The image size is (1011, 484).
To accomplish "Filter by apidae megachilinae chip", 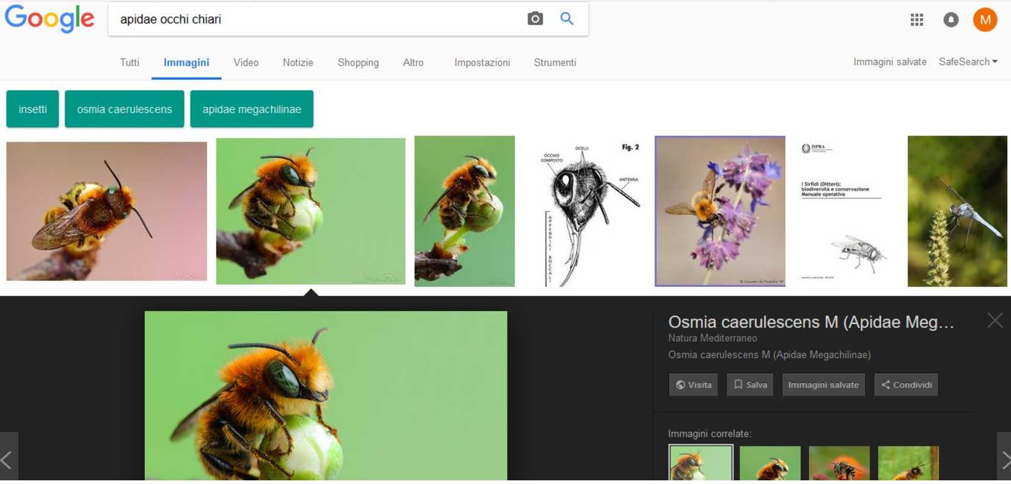I will point(252,109).
